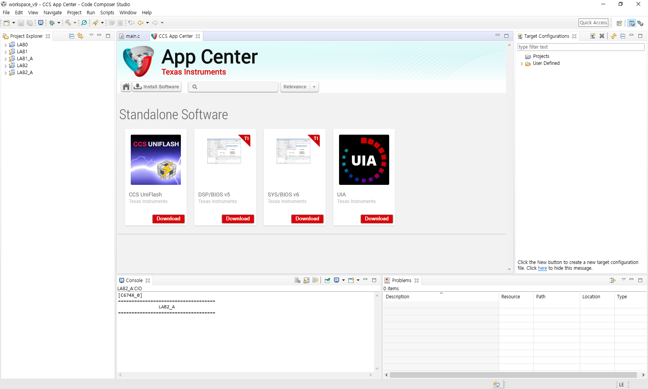Select LAB2_A in Project Explorer
Image resolution: width=648 pixels, height=389 pixels.
click(25, 73)
